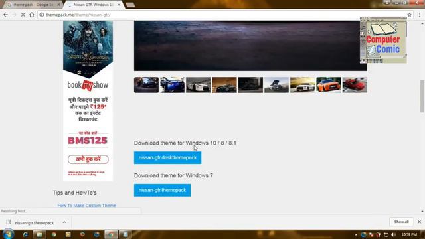This screenshot has height=239, width=425.
Task: Stop loading the page with the X button
Action: tap(23, 15)
